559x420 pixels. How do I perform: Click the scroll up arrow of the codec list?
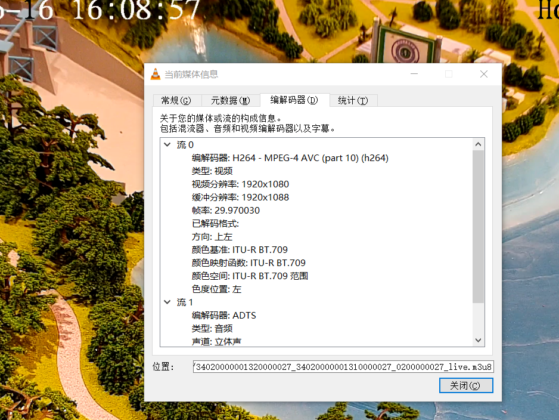point(478,144)
